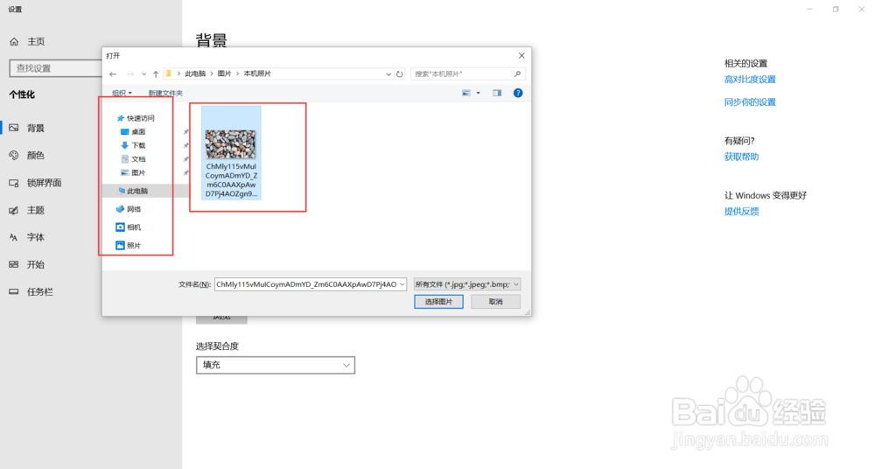Image resolution: width=875 pixels, height=469 pixels.
Task: Click the 获取帮助 link
Action: click(742, 157)
